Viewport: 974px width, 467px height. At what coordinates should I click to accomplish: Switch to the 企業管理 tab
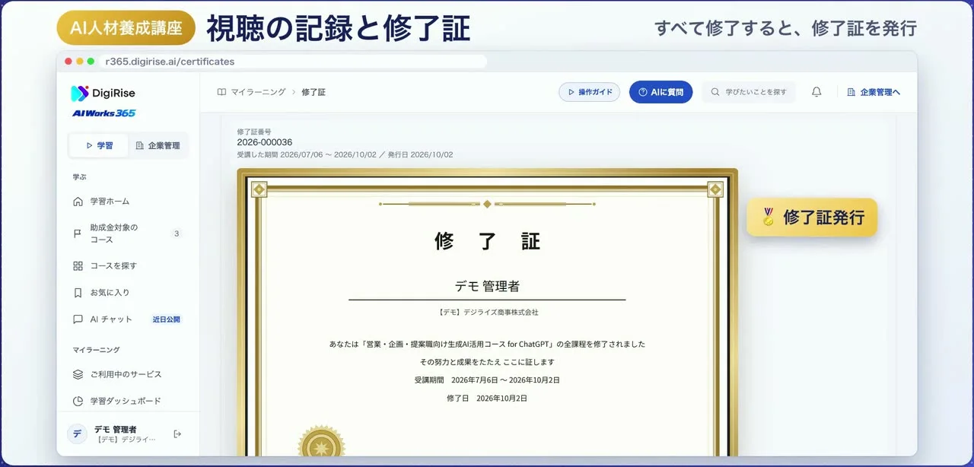[158, 145]
